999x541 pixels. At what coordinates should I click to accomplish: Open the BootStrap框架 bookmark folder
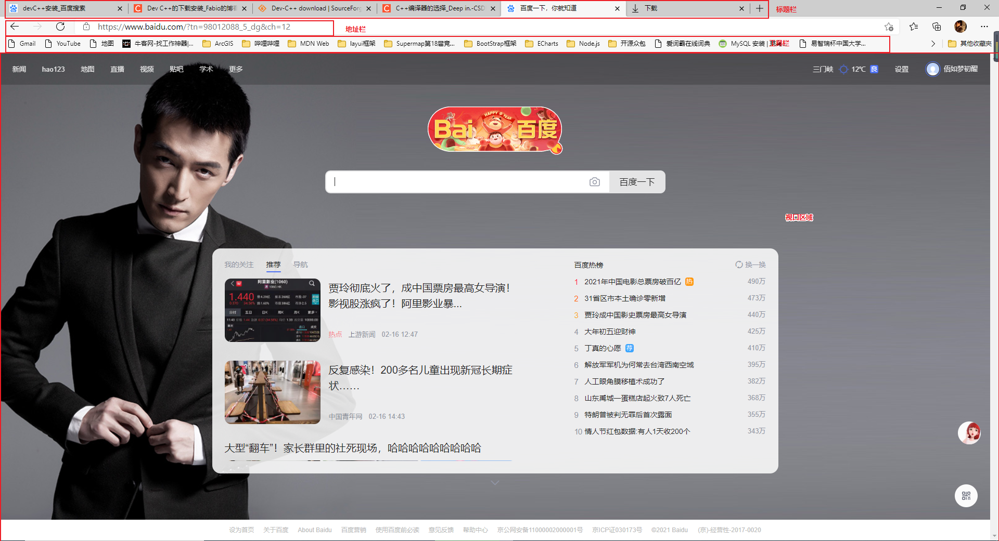pos(490,44)
